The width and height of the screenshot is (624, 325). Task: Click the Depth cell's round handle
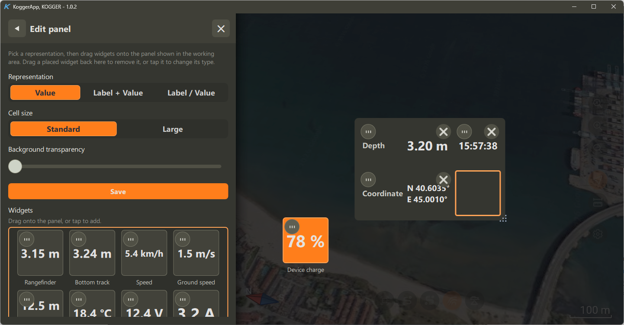tap(368, 132)
